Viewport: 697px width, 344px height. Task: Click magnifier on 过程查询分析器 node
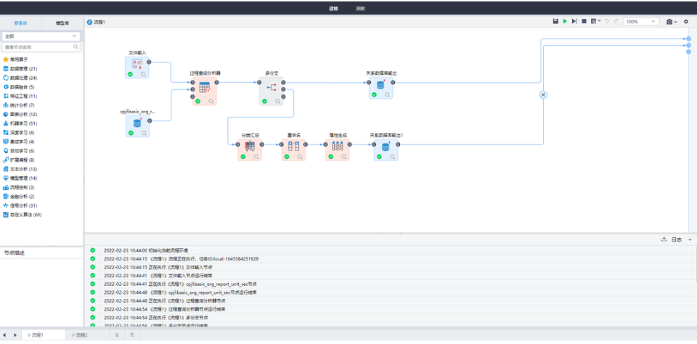pyautogui.click(x=211, y=102)
